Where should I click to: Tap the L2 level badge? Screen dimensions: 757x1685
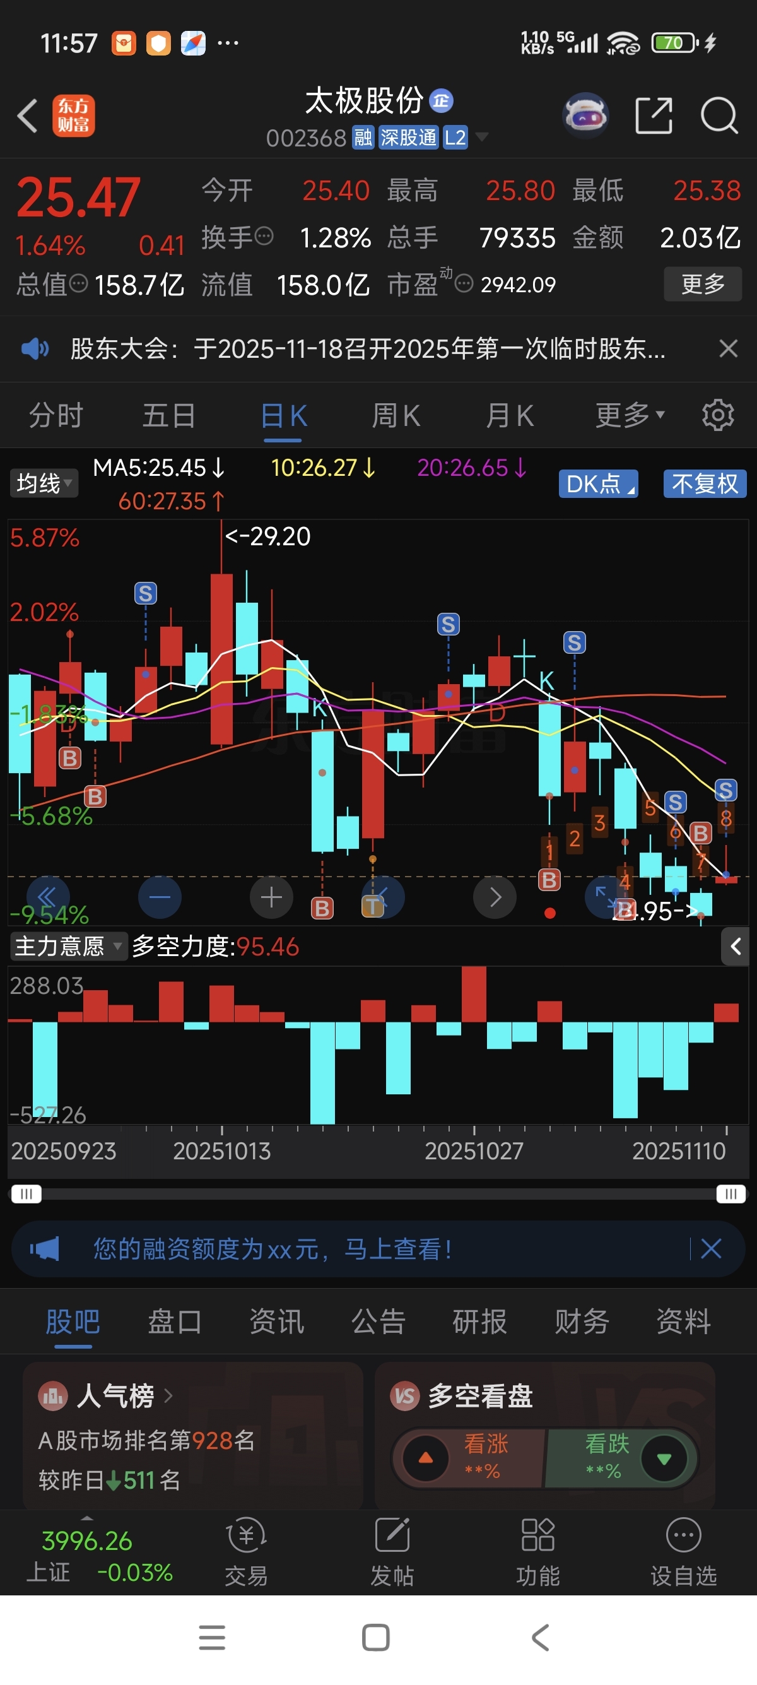pos(455,138)
